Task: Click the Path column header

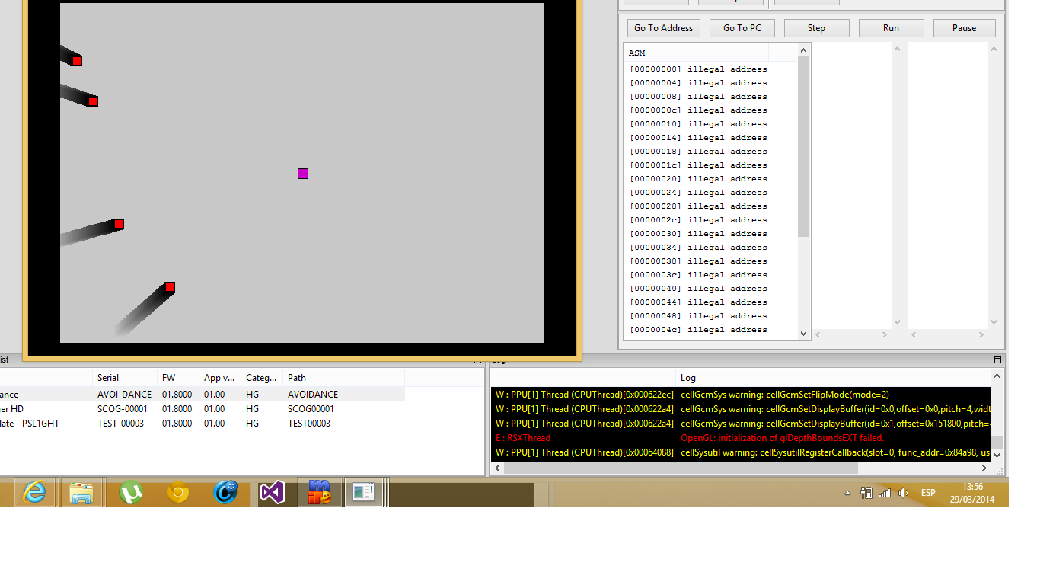Action: coord(297,378)
